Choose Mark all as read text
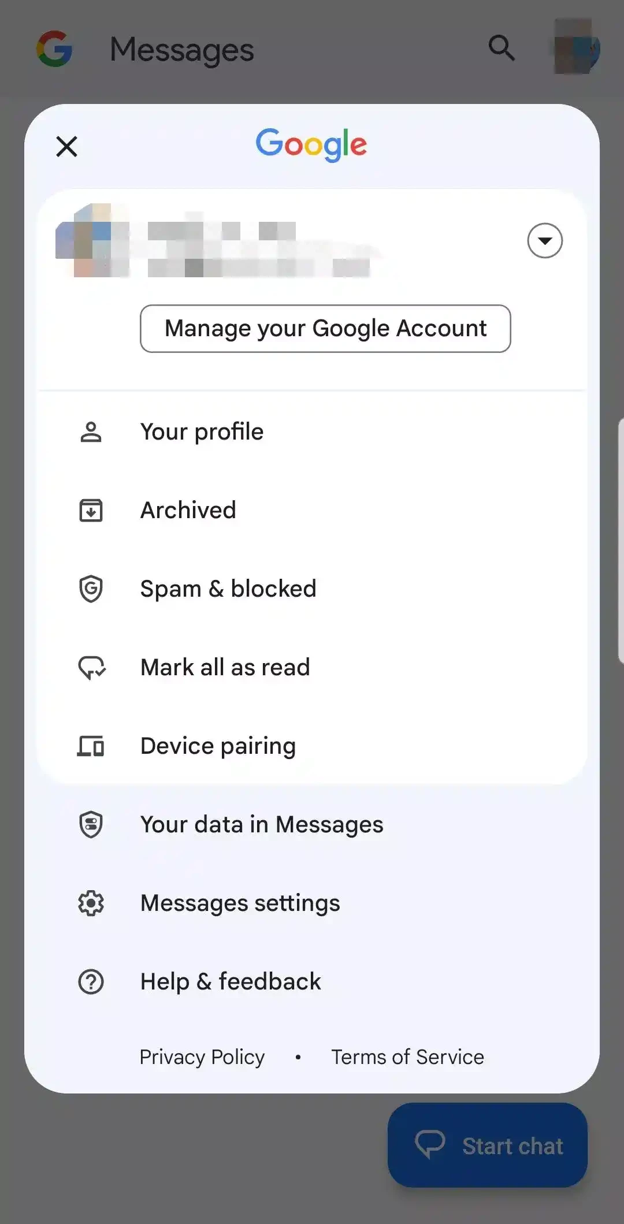The height and width of the screenshot is (1224, 624). 225,668
